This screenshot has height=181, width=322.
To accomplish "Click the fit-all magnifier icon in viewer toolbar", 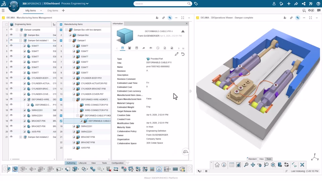I will point(246,165).
